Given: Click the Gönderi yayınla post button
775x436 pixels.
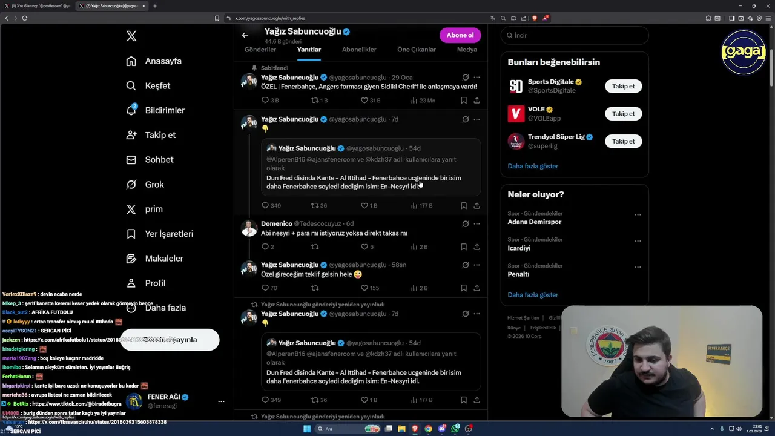Looking at the screenshot, I should click(x=170, y=340).
